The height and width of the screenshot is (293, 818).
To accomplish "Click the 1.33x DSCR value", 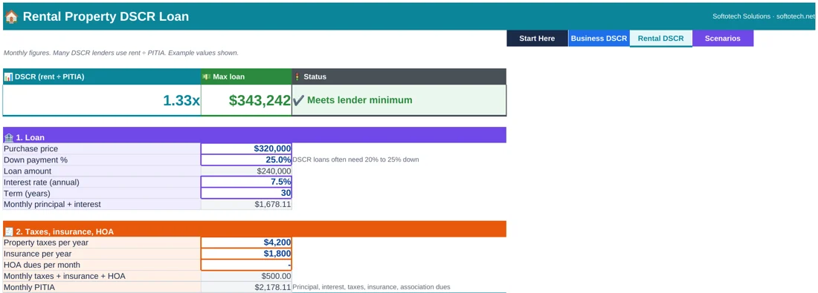I will 181,100.
